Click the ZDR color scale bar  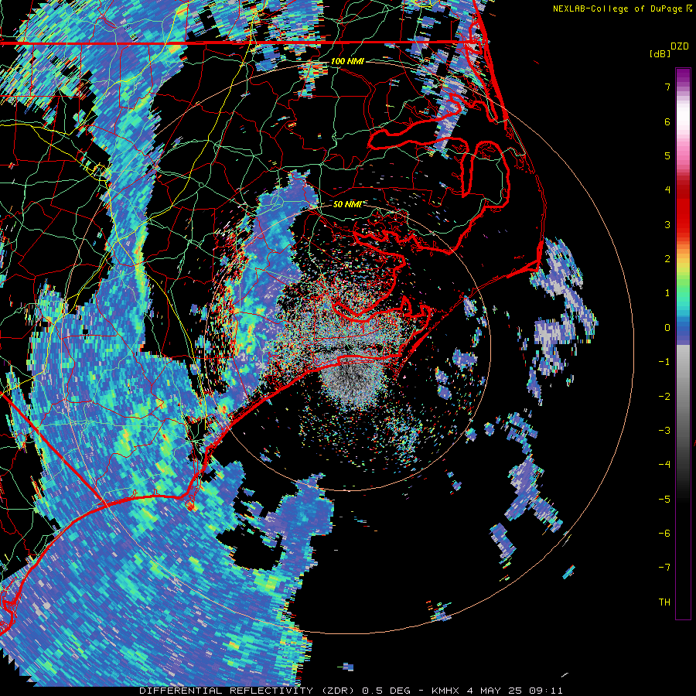tap(683, 343)
